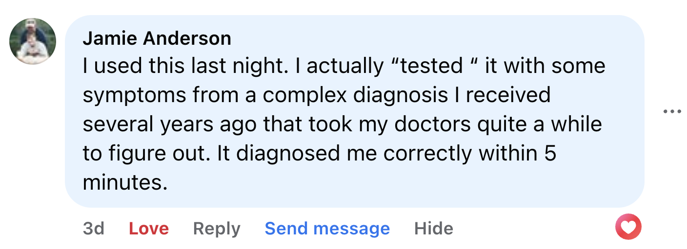The image size is (687, 249).
Task: Click the Send message link
Action: [x=327, y=229]
